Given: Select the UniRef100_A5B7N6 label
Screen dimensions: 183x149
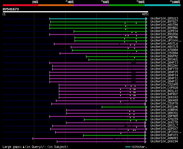Looking at the screenshot, I should click(x=164, y=38).
